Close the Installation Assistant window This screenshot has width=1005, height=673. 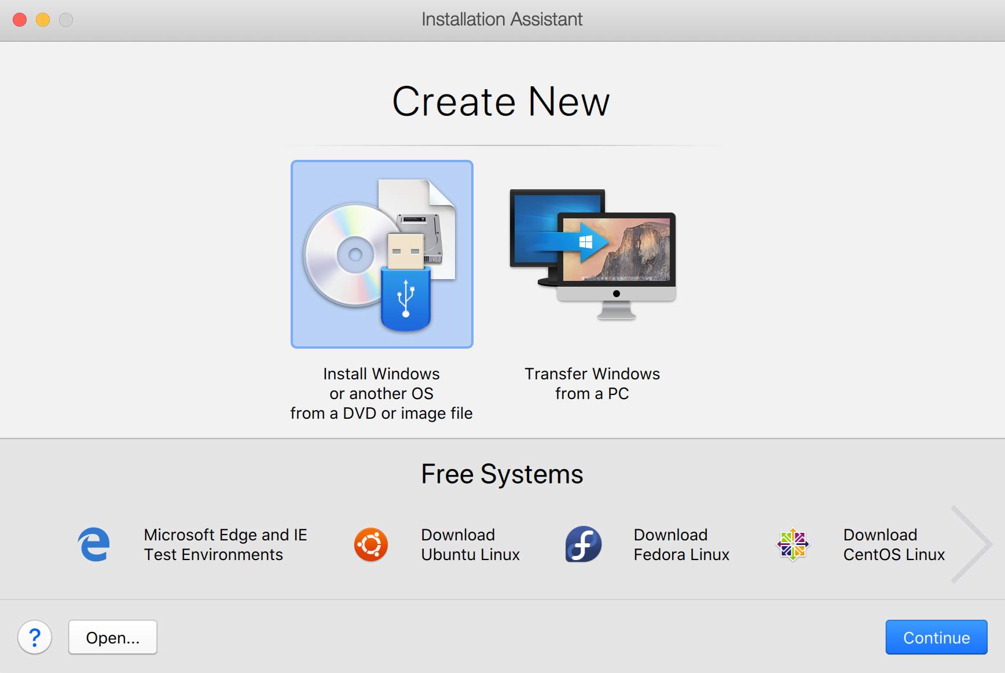[x=20, y=20]
